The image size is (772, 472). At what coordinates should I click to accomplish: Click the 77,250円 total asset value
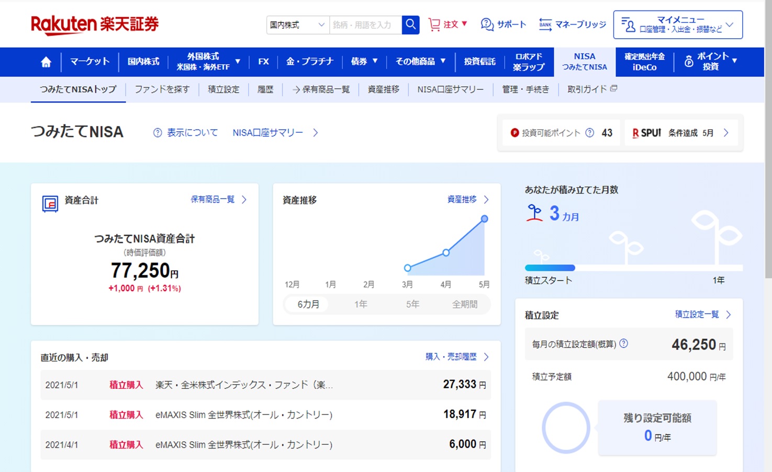[x=144, y=271]
